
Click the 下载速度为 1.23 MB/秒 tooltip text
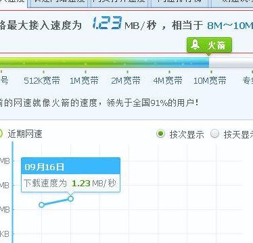pyautogui.click(x=70, y=183)
